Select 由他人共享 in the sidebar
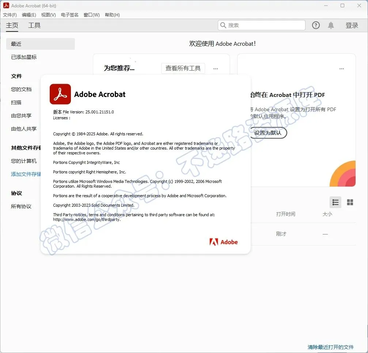This screenshot has width=368, height=353. tap(24, 129)
